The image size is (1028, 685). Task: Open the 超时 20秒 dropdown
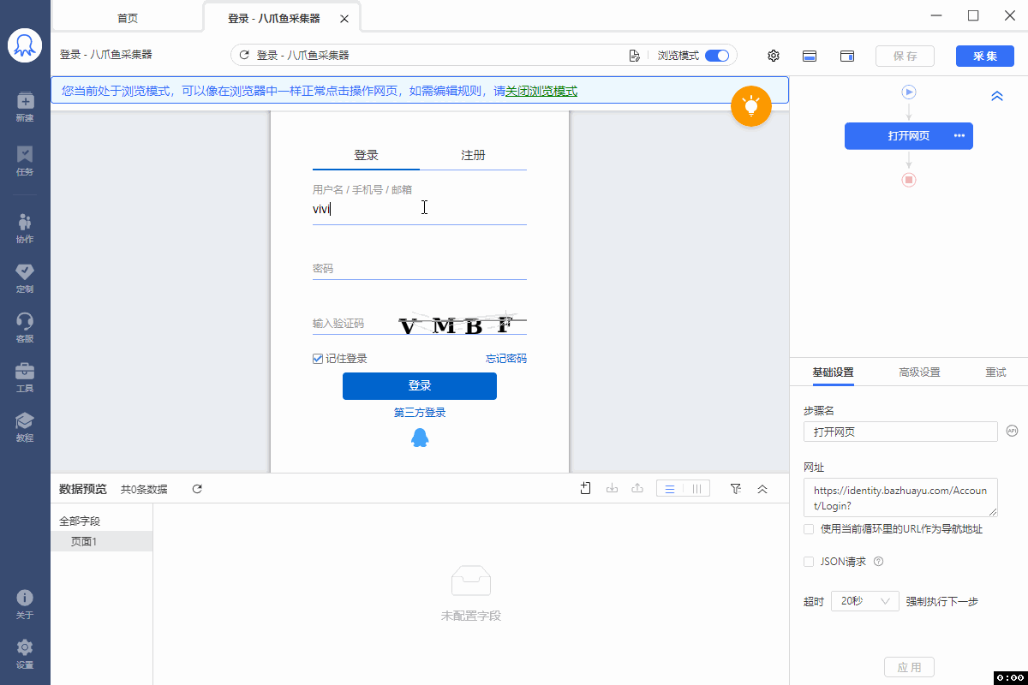(864, 601)
